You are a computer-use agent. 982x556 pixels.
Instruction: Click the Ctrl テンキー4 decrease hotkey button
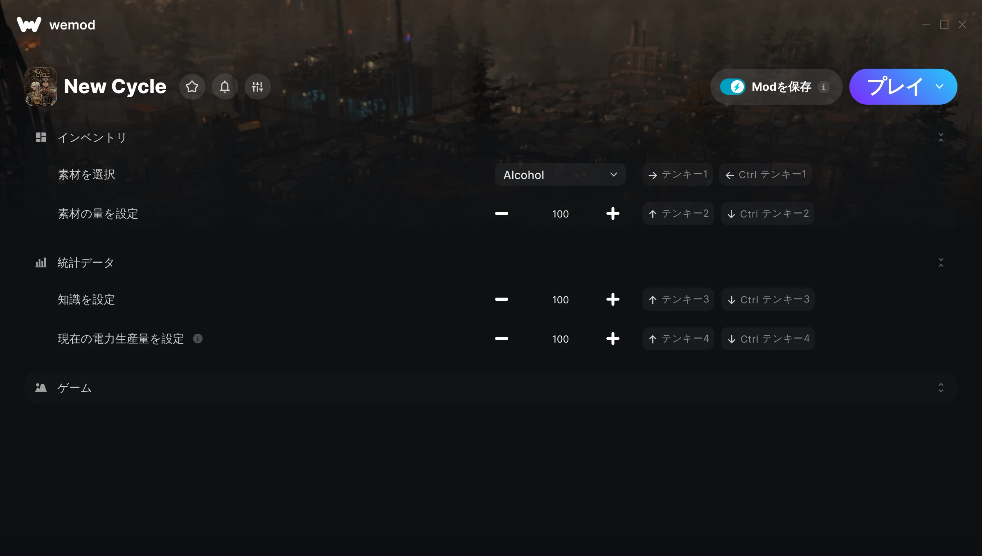(x=768, y=339)
